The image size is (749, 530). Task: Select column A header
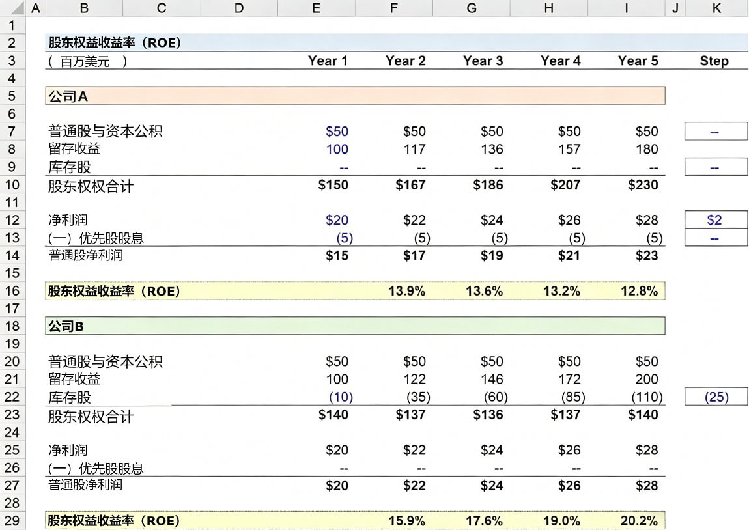coord(35,8)
